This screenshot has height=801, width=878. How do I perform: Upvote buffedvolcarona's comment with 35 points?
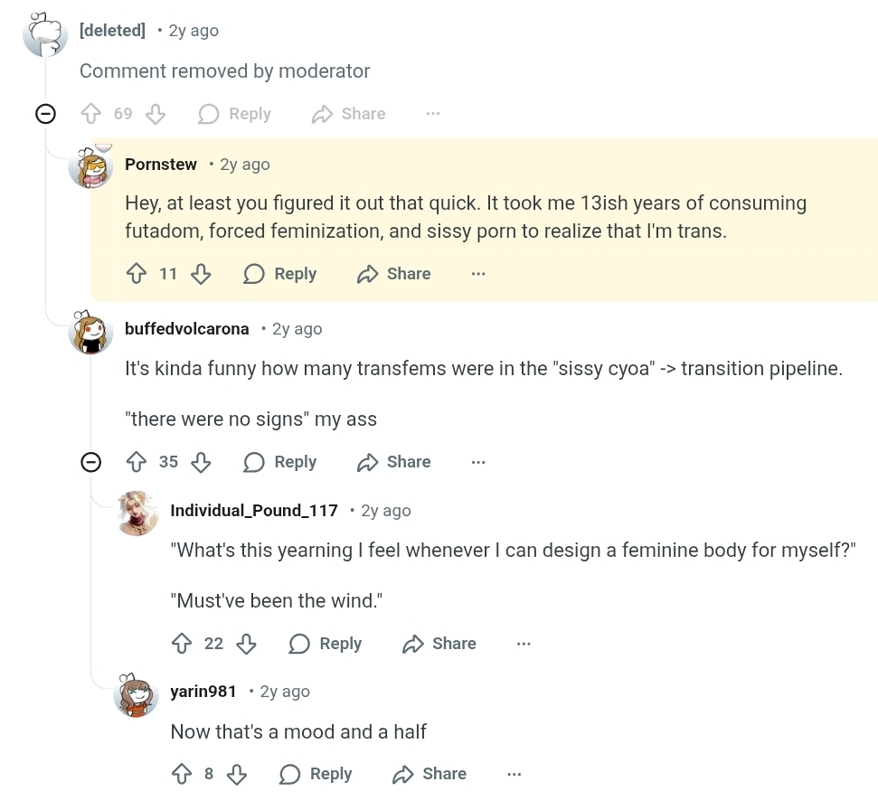tap(137, 462)
